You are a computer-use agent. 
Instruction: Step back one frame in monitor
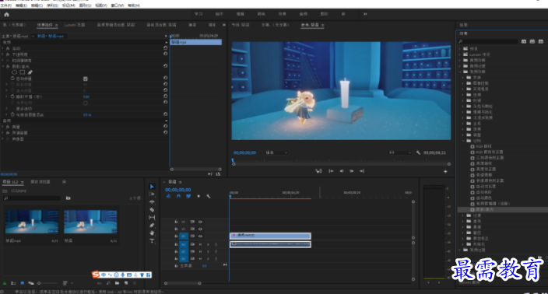[342, 171]
